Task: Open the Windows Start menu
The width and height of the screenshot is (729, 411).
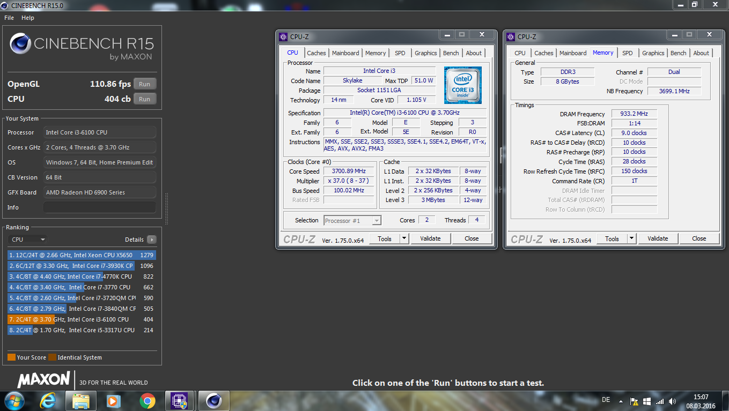Action: pos(14,400)
